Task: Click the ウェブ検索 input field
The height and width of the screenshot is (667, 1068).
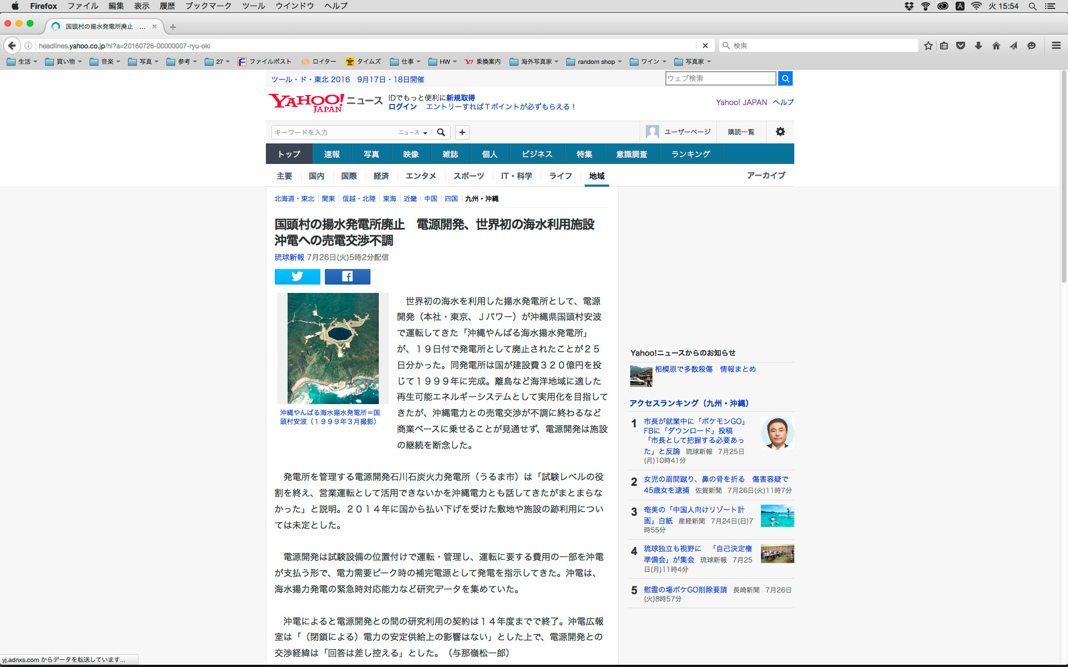Action: click(x=720, y=78)
